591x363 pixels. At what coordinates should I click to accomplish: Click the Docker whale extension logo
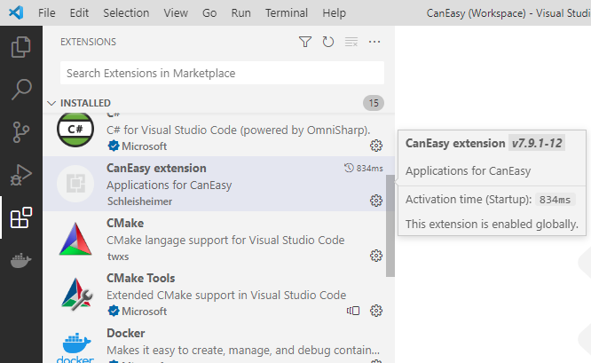(75, 347)
